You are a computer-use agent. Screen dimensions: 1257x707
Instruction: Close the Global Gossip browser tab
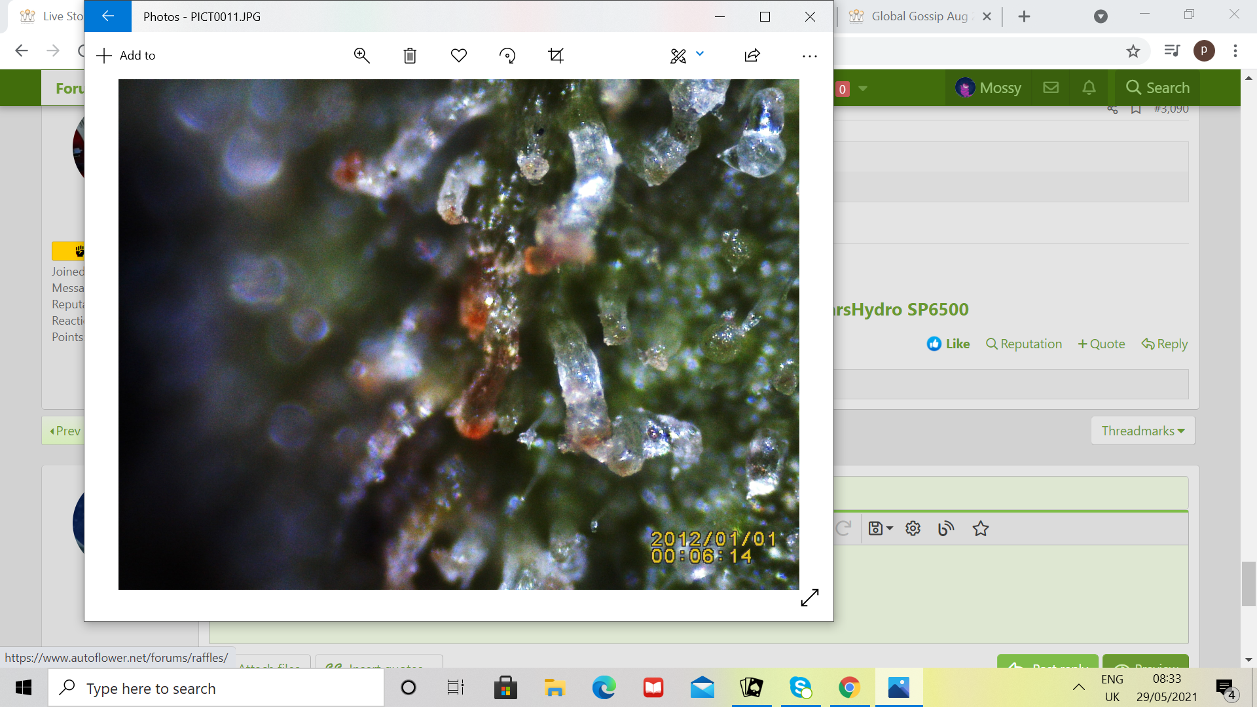pyautogui.click(x=987, y=16)
